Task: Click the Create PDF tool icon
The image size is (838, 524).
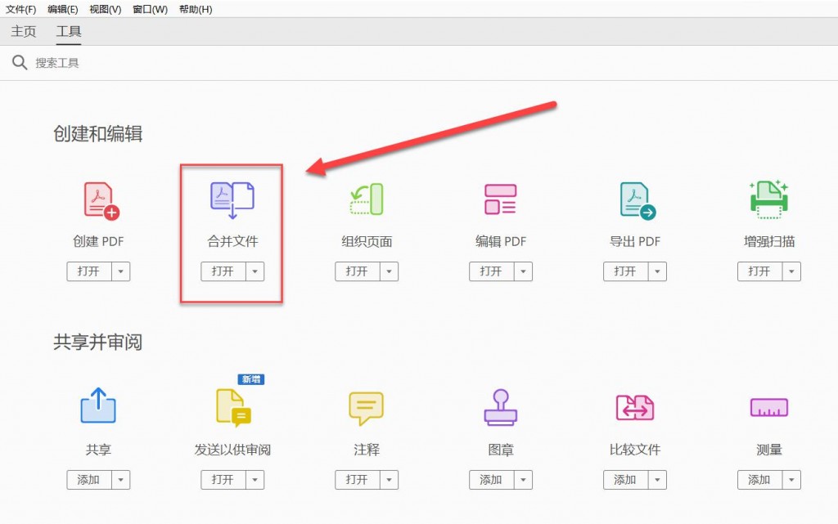Action: coord(101,201)
